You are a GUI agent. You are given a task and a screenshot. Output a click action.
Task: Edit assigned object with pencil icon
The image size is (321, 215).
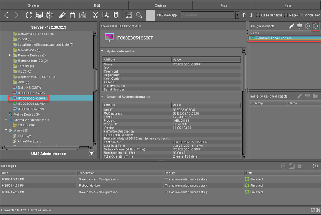[x=292, y=26]
